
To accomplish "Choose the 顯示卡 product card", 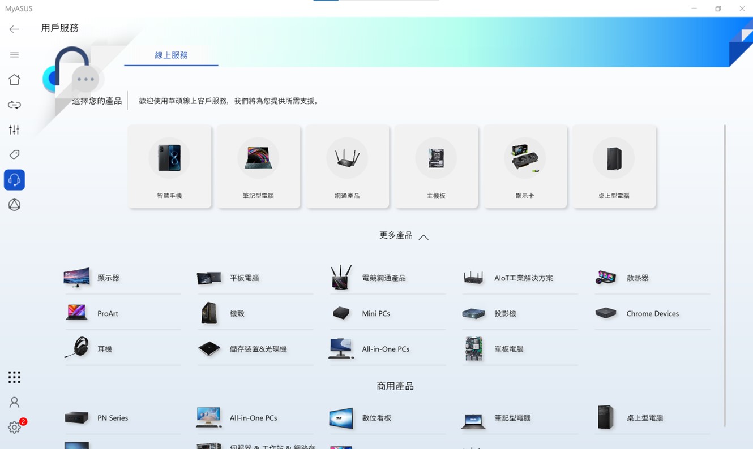I will click(525, 166).
